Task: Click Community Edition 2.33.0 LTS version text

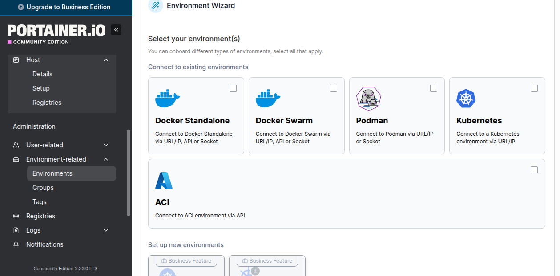Action: (x=65, y=269)
